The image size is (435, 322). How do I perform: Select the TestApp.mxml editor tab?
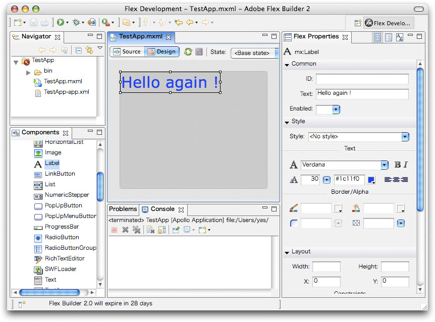point(141,37)
